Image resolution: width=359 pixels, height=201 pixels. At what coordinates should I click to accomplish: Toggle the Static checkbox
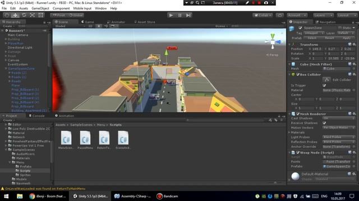pos(340,28)
